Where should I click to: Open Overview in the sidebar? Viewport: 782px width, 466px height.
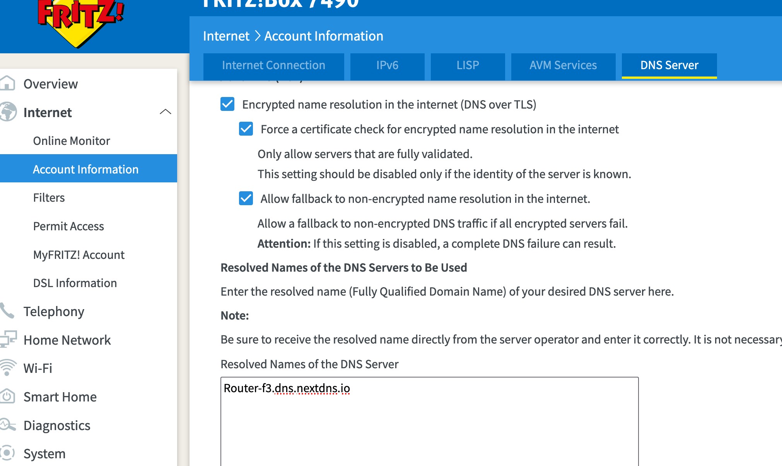coord(50,84)
